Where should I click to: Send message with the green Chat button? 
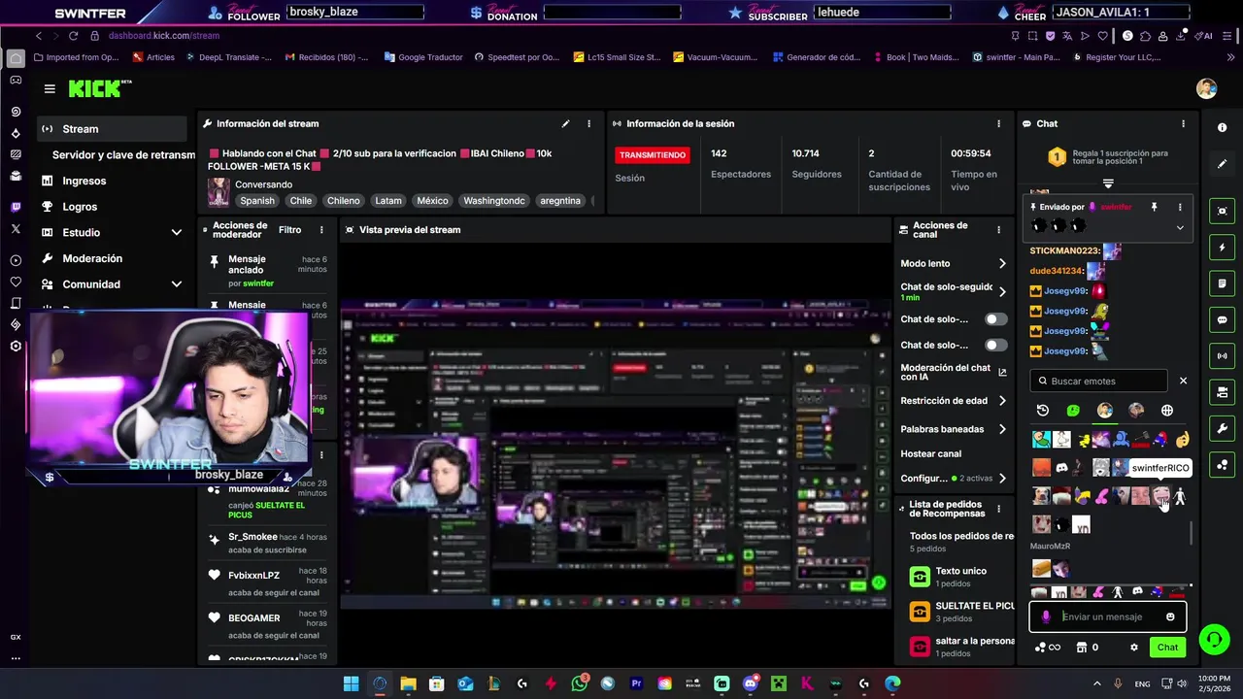click(1167, 648)
